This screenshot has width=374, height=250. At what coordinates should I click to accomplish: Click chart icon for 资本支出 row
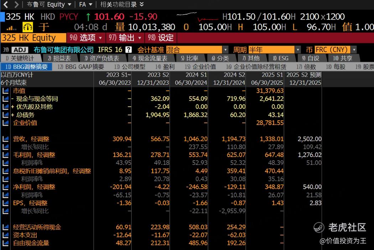tap(5, 235)
